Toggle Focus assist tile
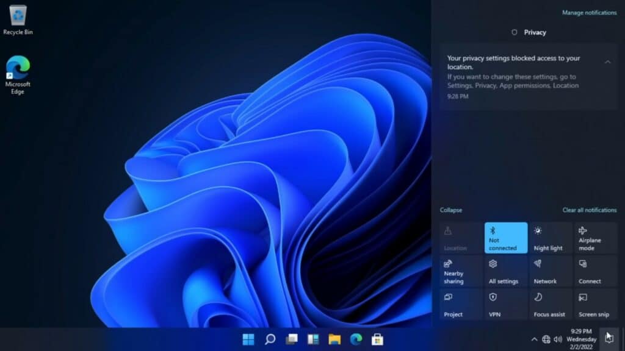Viewport: 625px width, 351px height. (551, 305)
